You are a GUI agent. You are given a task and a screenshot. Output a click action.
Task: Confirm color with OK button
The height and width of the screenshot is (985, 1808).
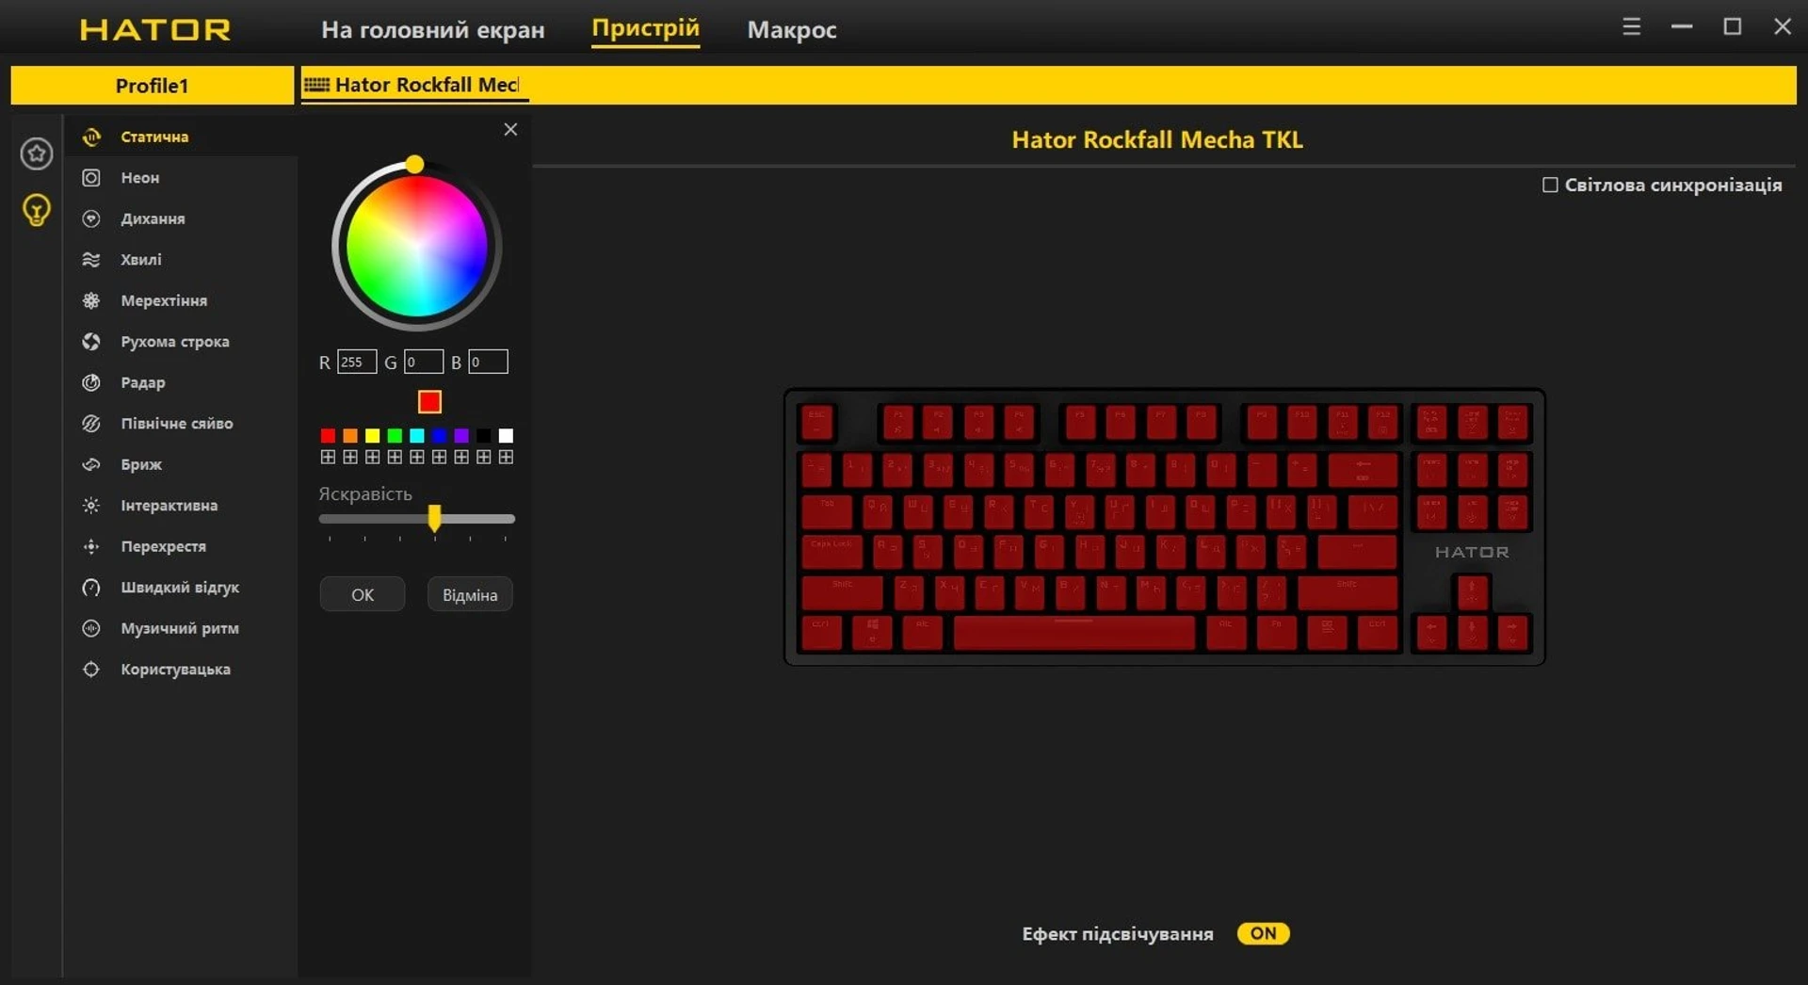363,594
